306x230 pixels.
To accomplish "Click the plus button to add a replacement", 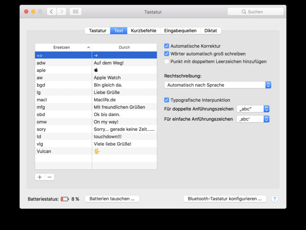I will click(x=40, y=177).
